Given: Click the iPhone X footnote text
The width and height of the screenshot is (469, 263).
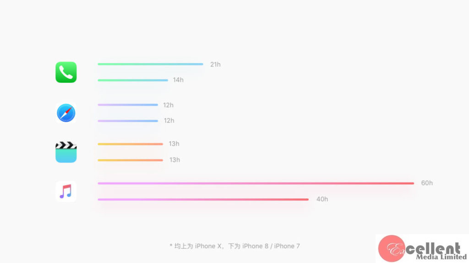Looking at the screenshot, I should 234,246.
